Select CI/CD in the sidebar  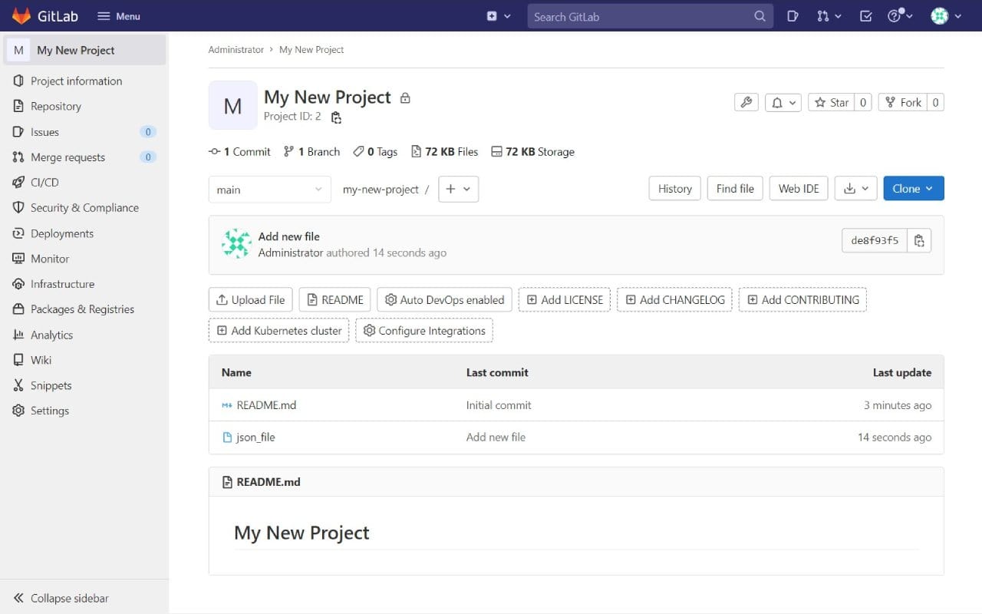click(44, 182)
